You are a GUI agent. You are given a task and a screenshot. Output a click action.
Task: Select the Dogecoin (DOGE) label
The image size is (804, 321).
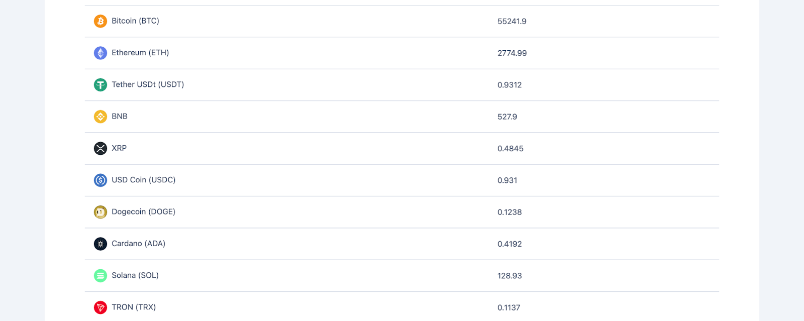click(143, 212)
